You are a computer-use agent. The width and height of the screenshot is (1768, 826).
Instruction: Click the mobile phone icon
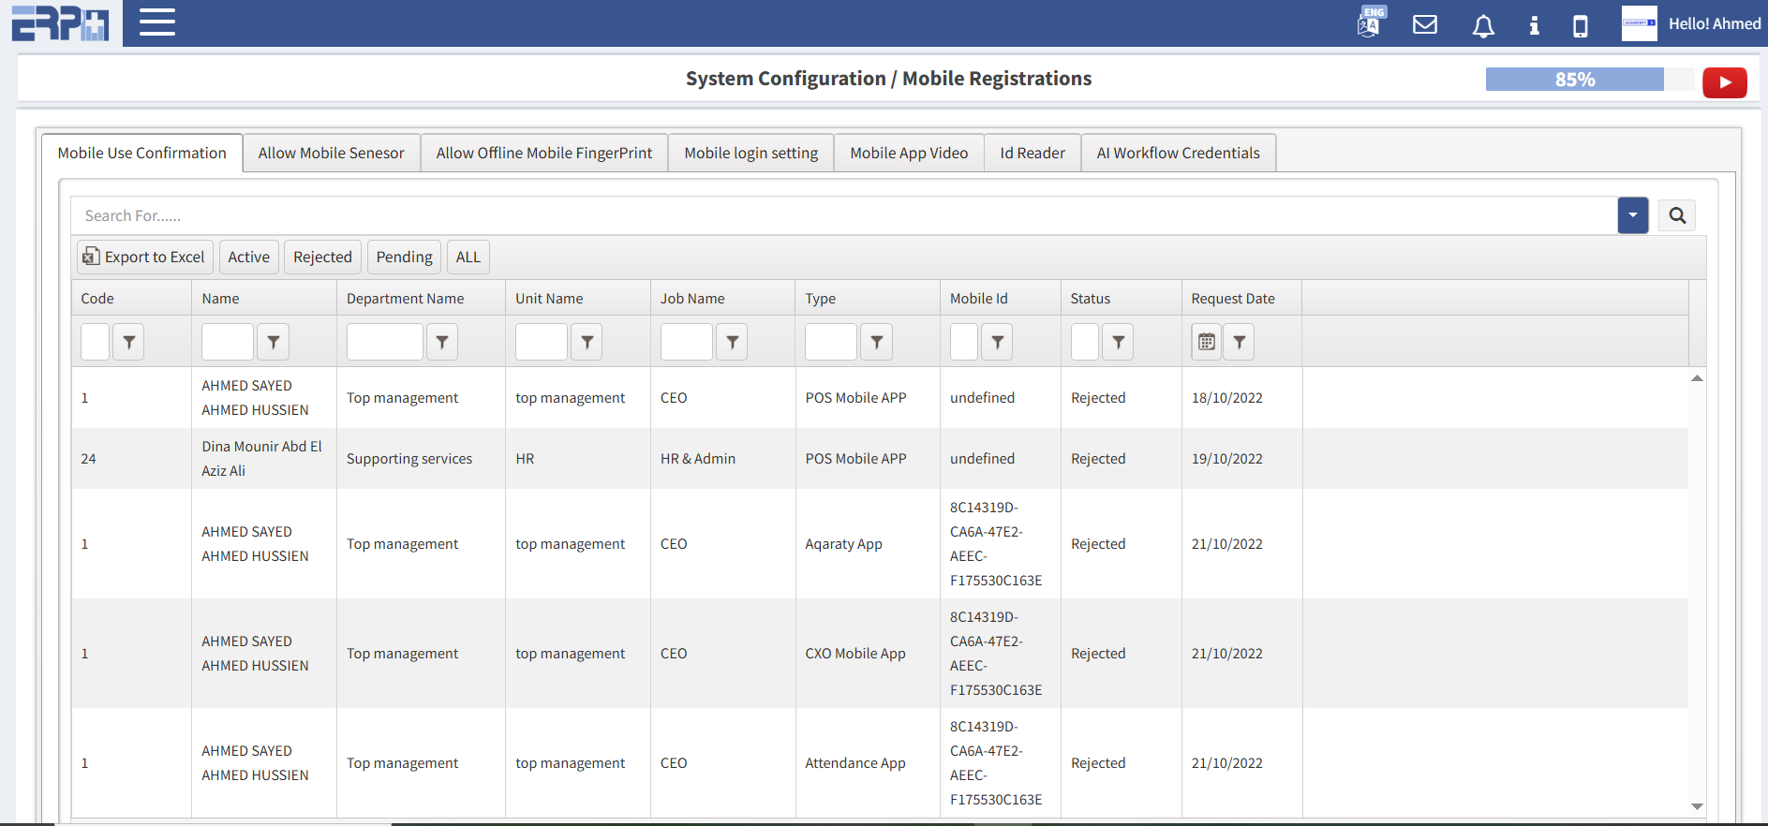click(1580, 25)
